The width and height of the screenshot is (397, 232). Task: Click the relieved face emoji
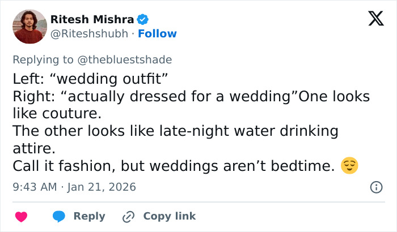point(349,167)
